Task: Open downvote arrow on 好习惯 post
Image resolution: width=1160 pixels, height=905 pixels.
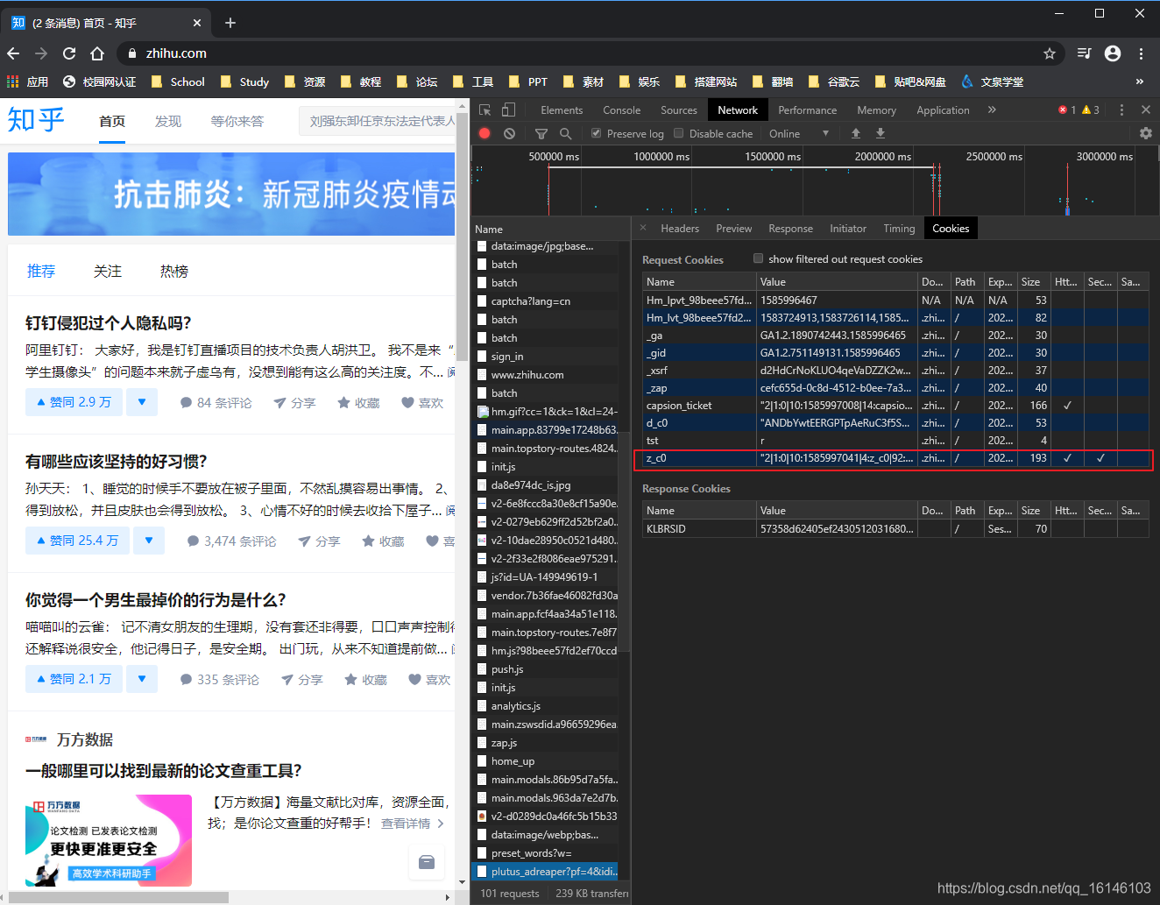Action: (x=149, y=541)
